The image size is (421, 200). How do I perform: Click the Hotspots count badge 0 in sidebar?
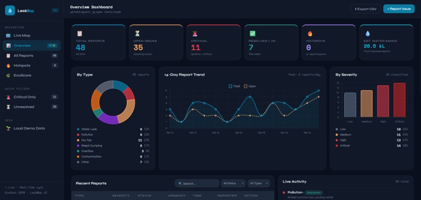[x=55, y=65]
